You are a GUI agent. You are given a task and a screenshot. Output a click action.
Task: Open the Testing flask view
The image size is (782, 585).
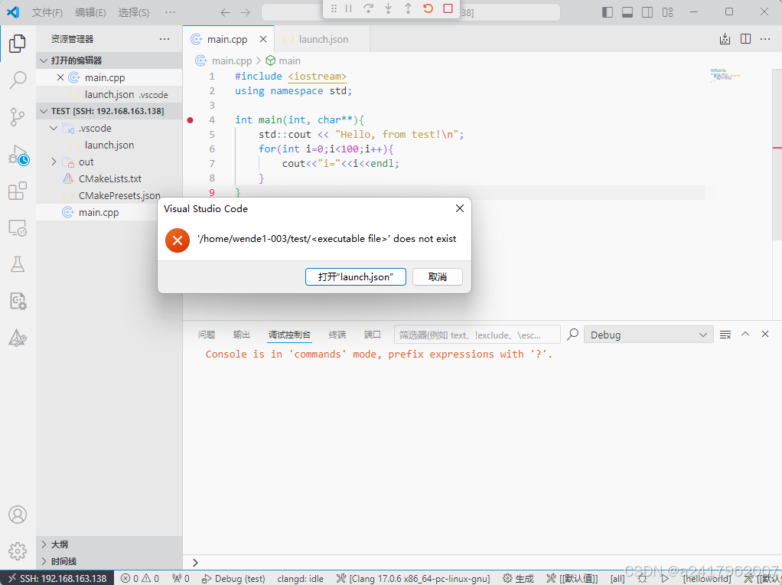click(18, 264)
